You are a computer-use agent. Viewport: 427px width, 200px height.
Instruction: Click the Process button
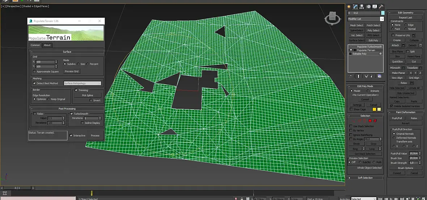point(95,136)
